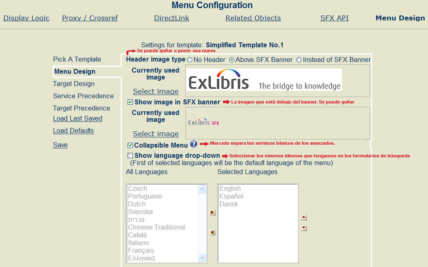Click Select image for SFX banner image

pyautogui.click(x=156, y=134)
